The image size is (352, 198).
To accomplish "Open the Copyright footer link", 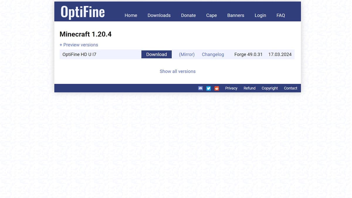I will pos(270,88).
